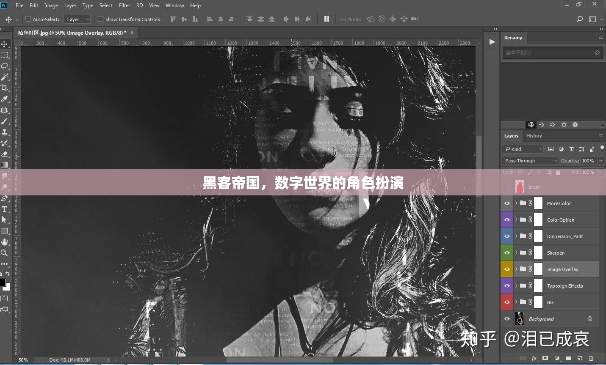Open the workspace switcher dropdown
The width and height of the screenshot is (606, 365).
(594, 19)
